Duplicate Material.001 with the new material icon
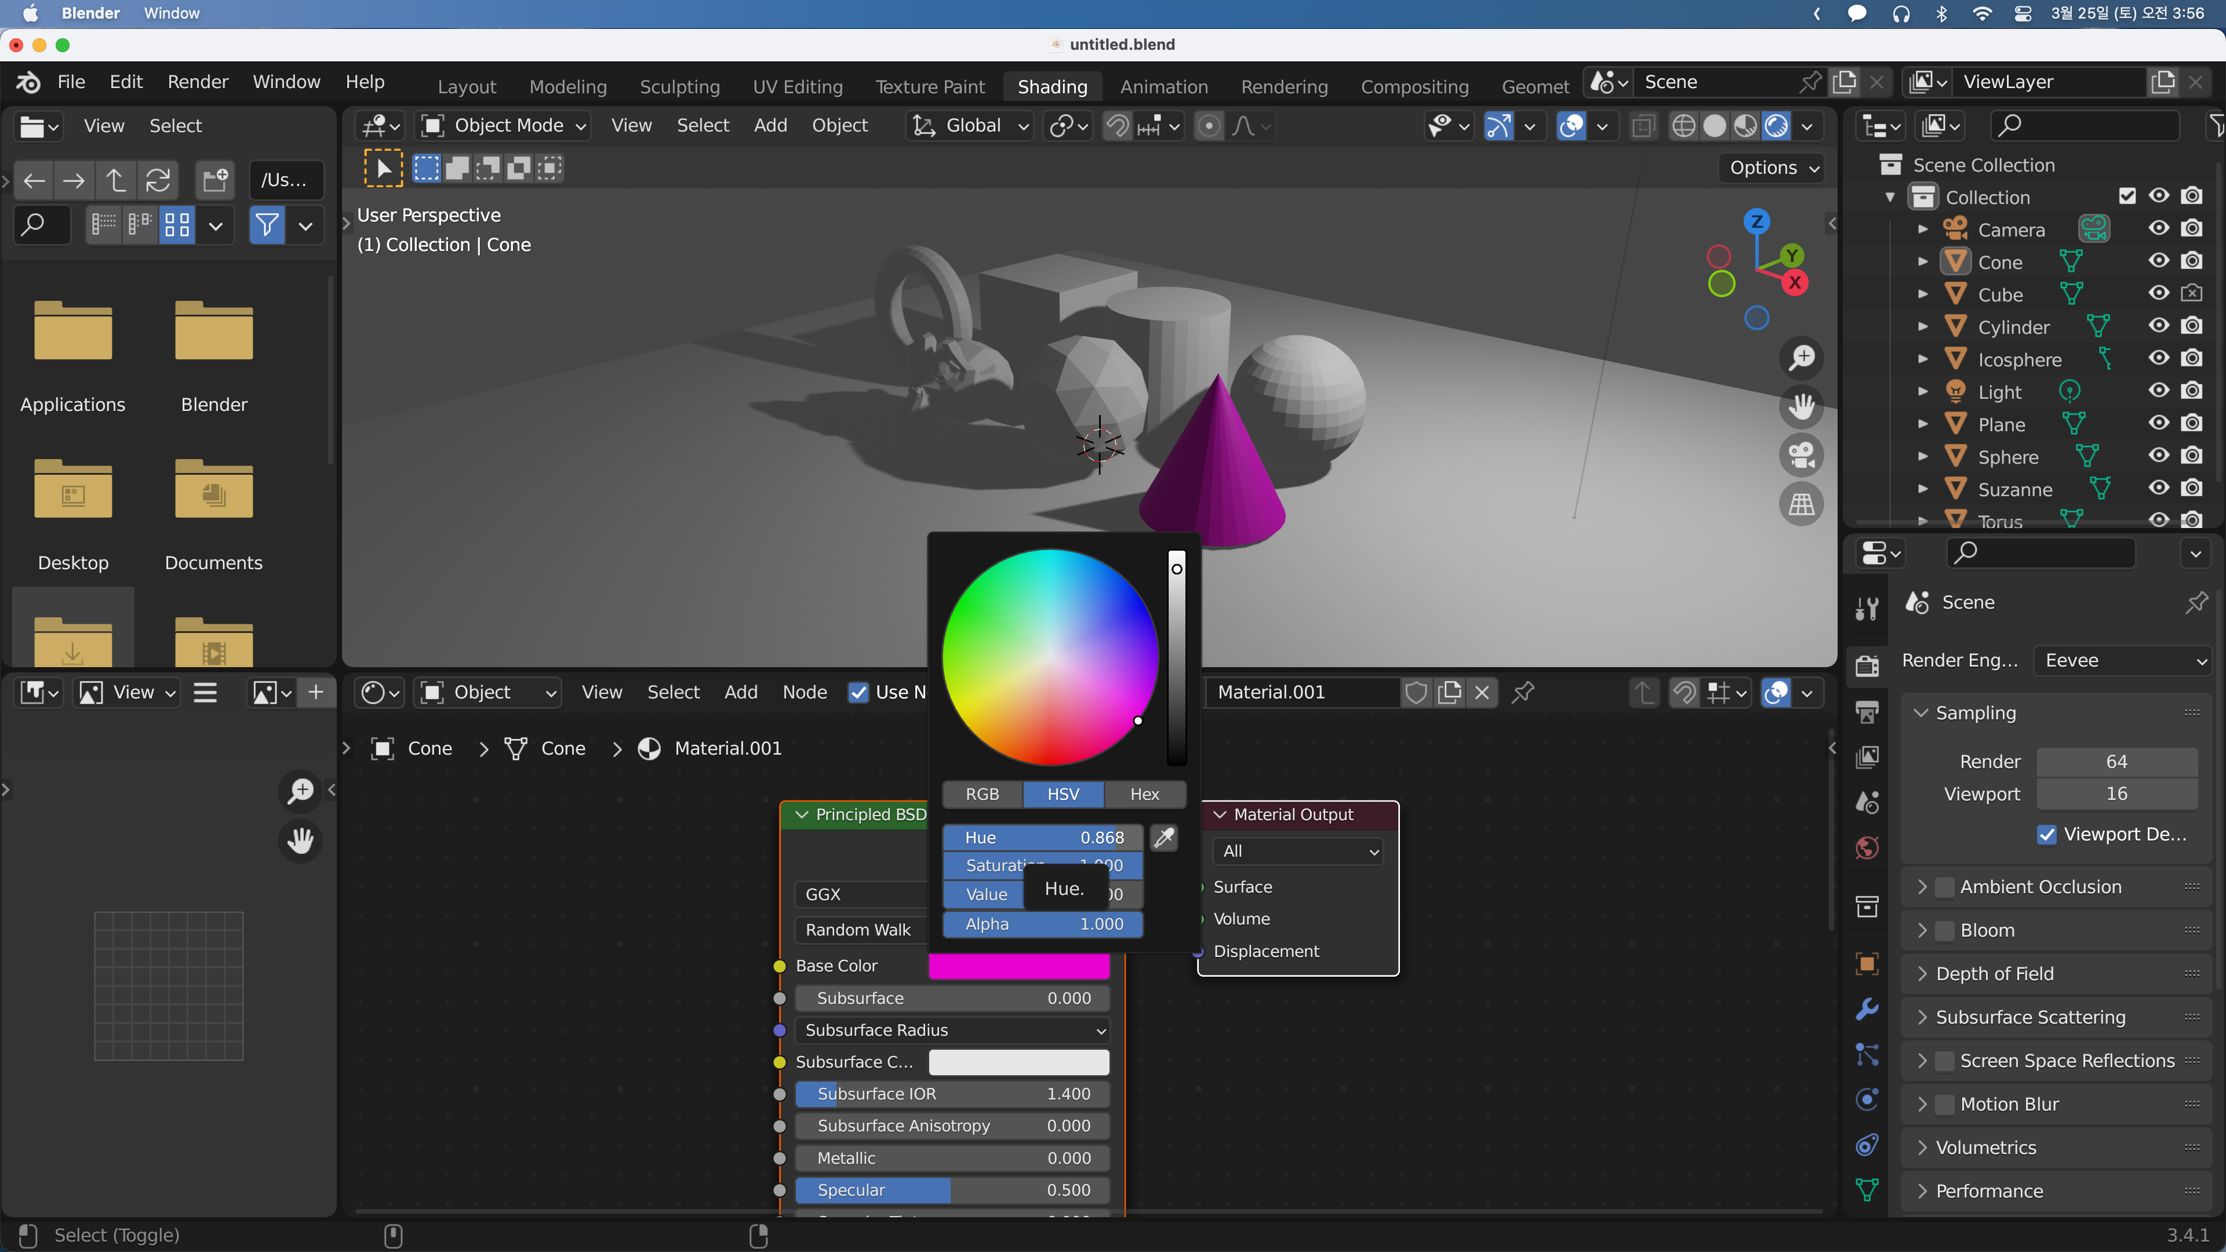Image resolution: width=2226 pixels, height=1252 pixels. 1449,692
